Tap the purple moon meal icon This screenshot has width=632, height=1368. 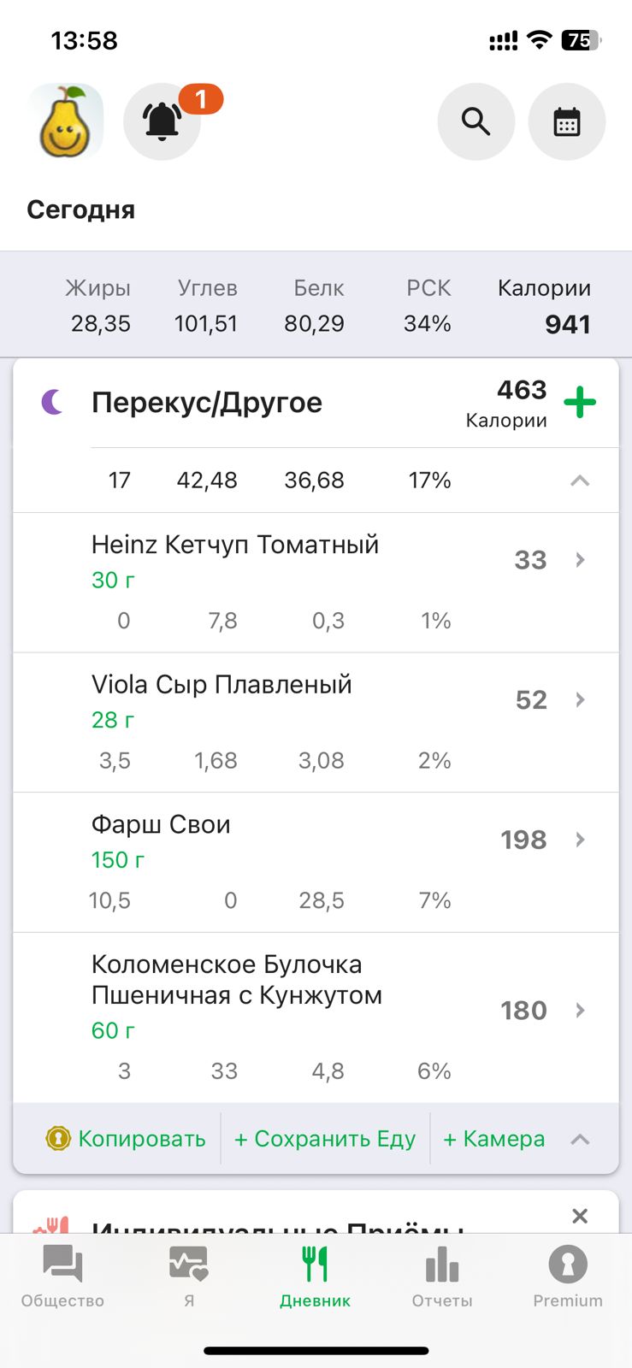tap(53, 401)
